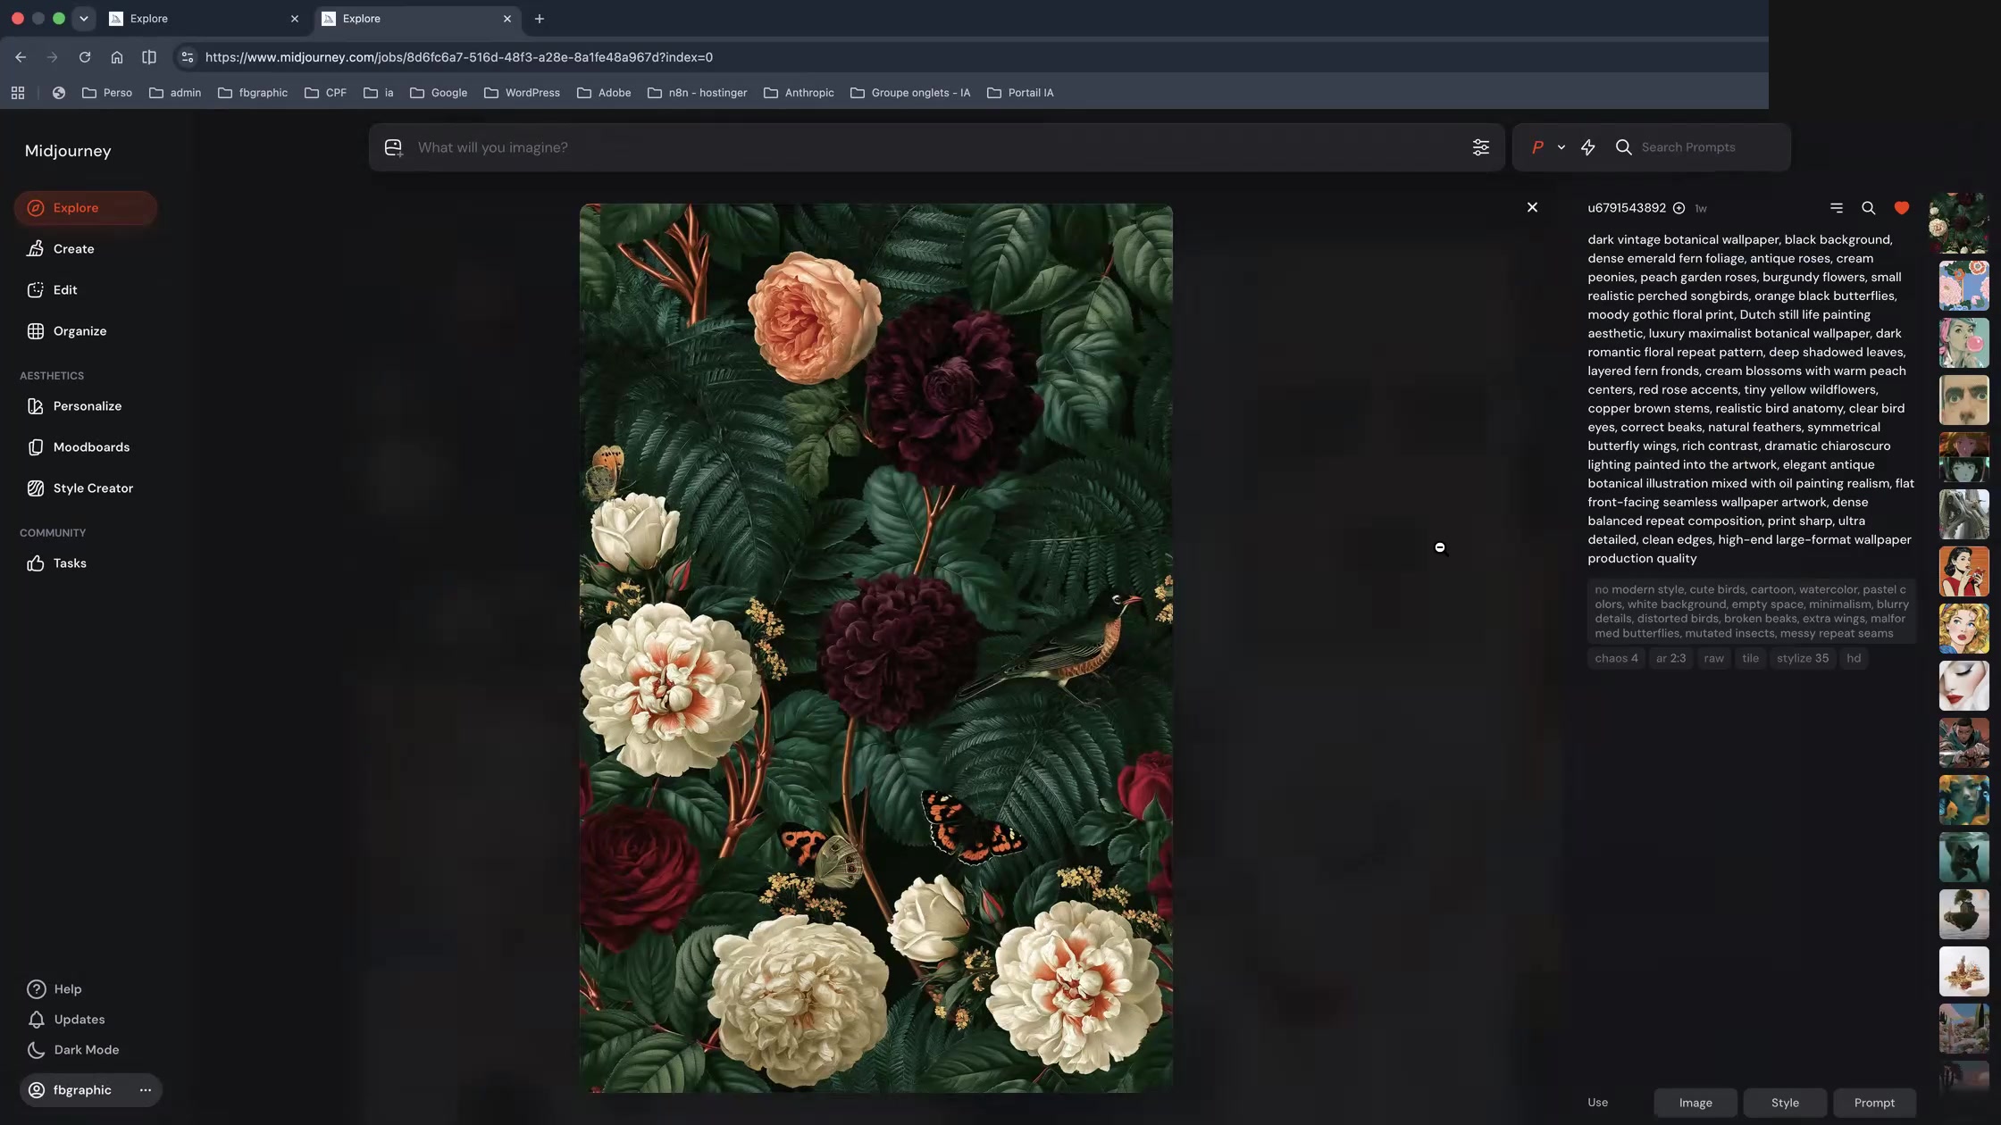Open fbgraphic account more options

146,1090
